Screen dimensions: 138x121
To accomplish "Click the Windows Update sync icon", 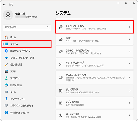I will 6,112.
